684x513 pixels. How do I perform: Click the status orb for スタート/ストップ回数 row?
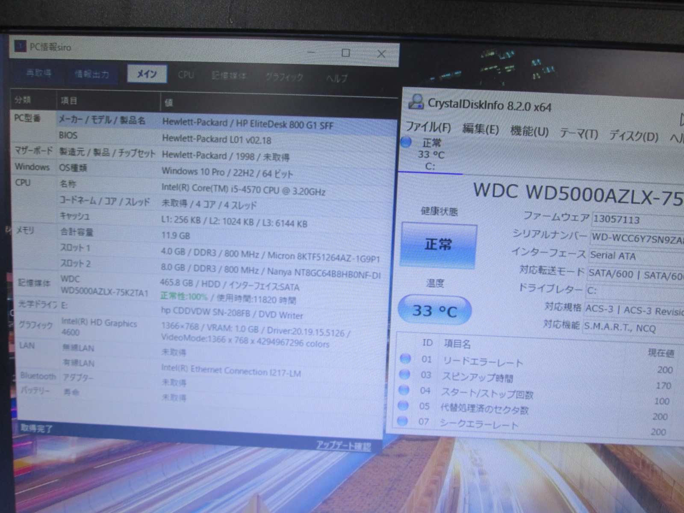coord(404,389)
